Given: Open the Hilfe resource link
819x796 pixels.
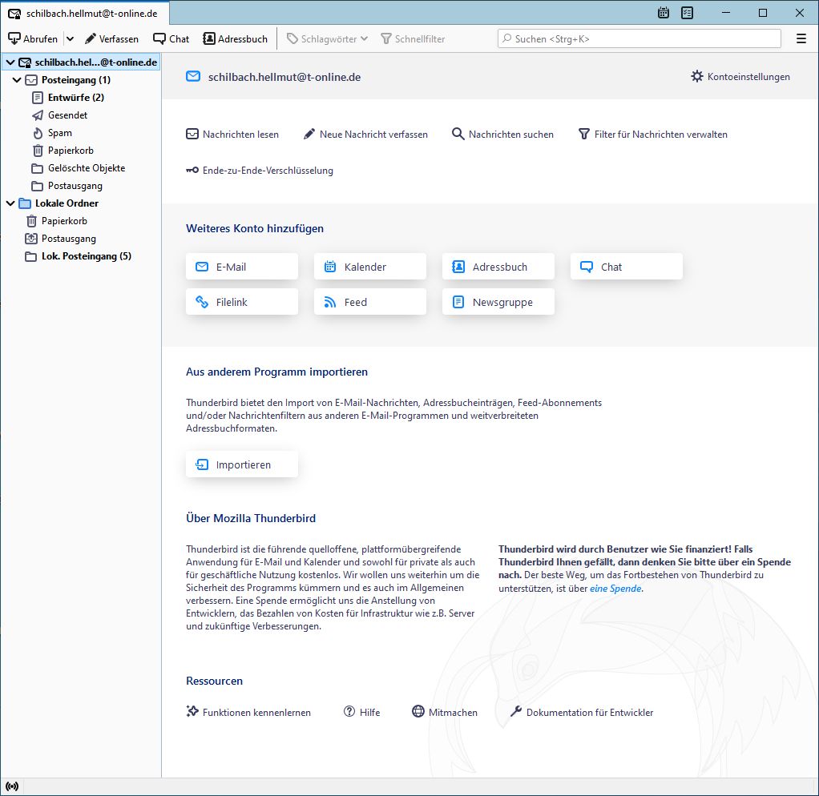Looking at the screenshot, I should [362, 712].
